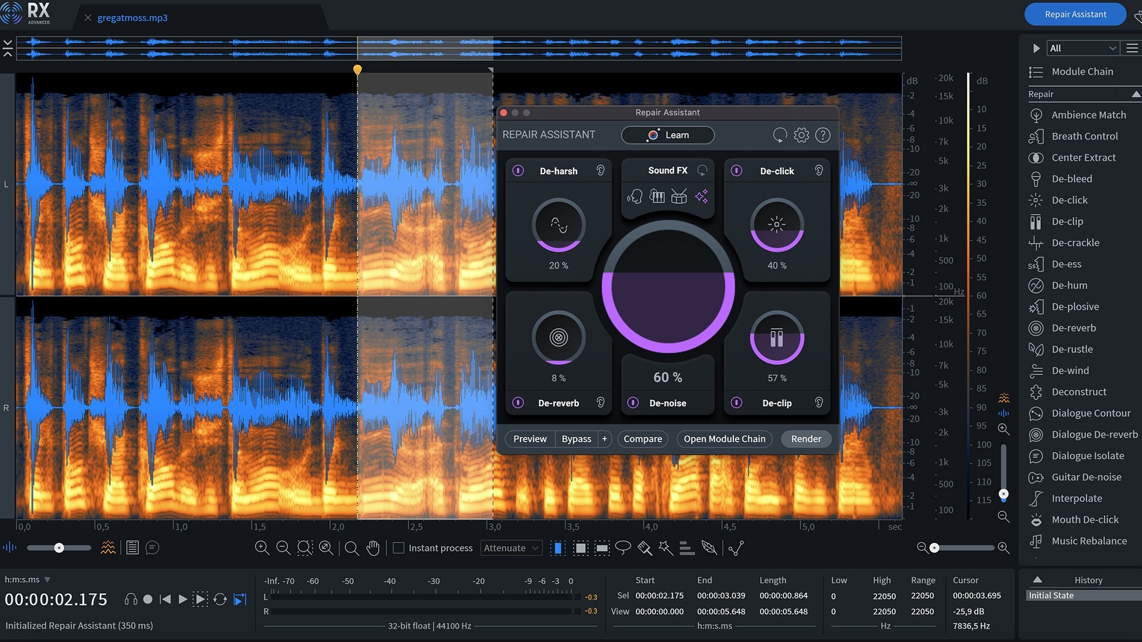Choose the Percussion drum sound type icon
Screen dimensions: 1142x642
click(x=679, y=196)
